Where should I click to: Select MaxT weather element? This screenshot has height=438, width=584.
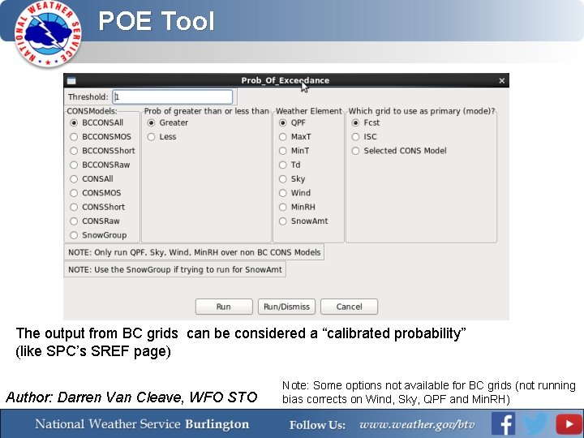click(295, 137)
